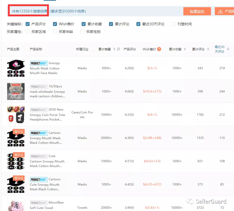Click the price $(4+1) cell
Viewport: 234px width, 211px height.
click(152, 114)
